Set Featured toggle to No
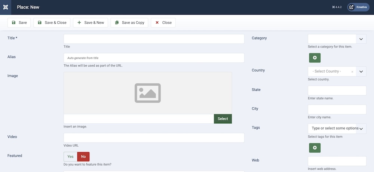 [83, 157]
